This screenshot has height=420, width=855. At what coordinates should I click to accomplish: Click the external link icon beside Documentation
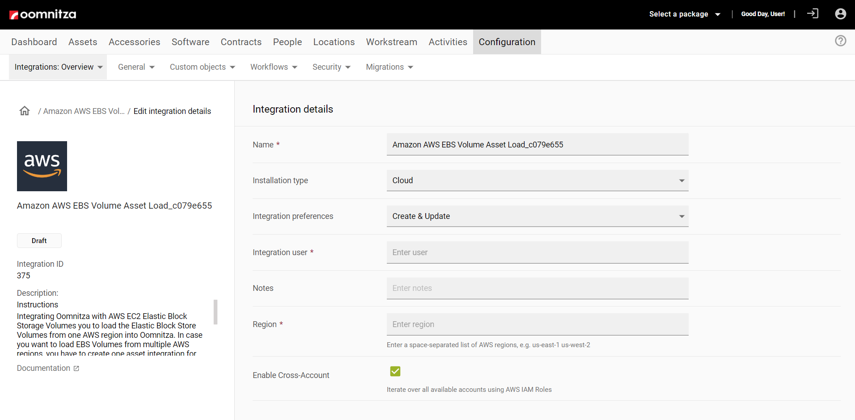(x=76, y=369)
